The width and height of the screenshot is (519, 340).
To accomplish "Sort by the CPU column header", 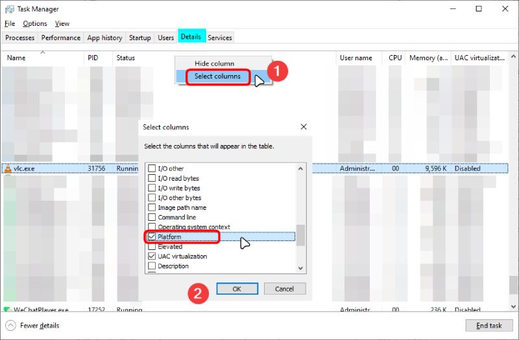I will [x=394, y=58].
